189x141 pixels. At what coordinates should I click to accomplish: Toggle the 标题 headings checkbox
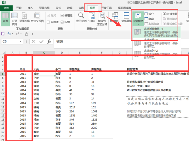coord(62,22)
